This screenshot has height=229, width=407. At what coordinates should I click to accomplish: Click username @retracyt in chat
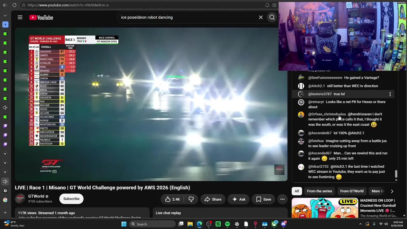pos(316,102)
